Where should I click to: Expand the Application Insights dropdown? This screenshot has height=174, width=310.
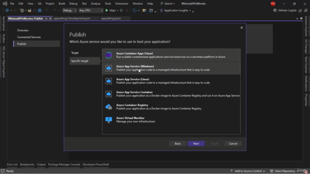190,11
